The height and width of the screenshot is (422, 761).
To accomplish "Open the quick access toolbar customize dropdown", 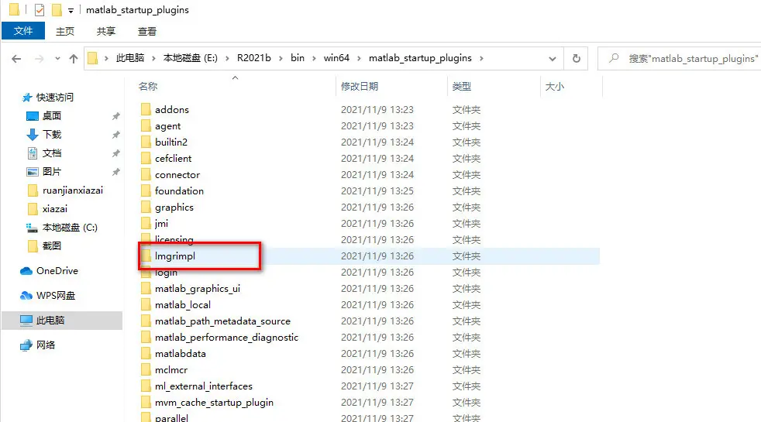I will click(x=71, y=10).
